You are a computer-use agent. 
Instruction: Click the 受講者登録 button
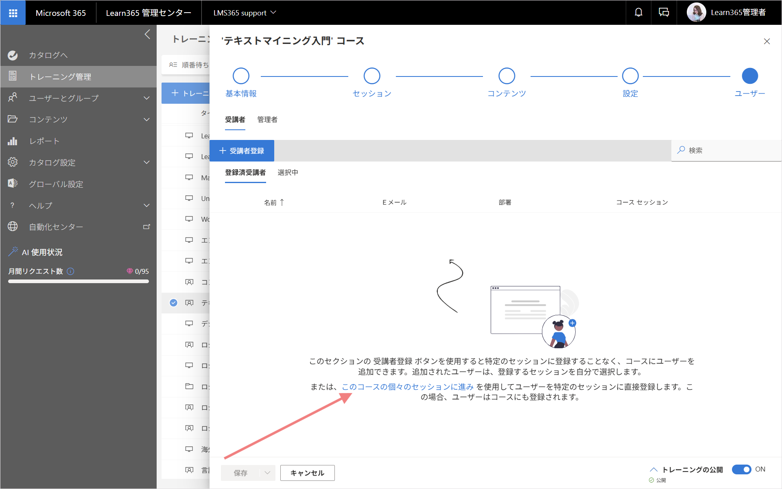(x=242, y=151)
